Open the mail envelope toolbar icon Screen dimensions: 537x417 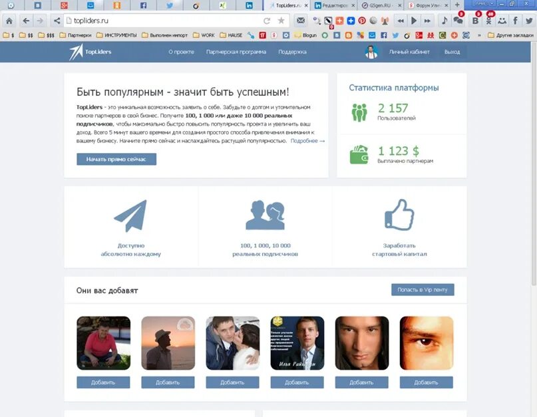click(x=301, y=21)
